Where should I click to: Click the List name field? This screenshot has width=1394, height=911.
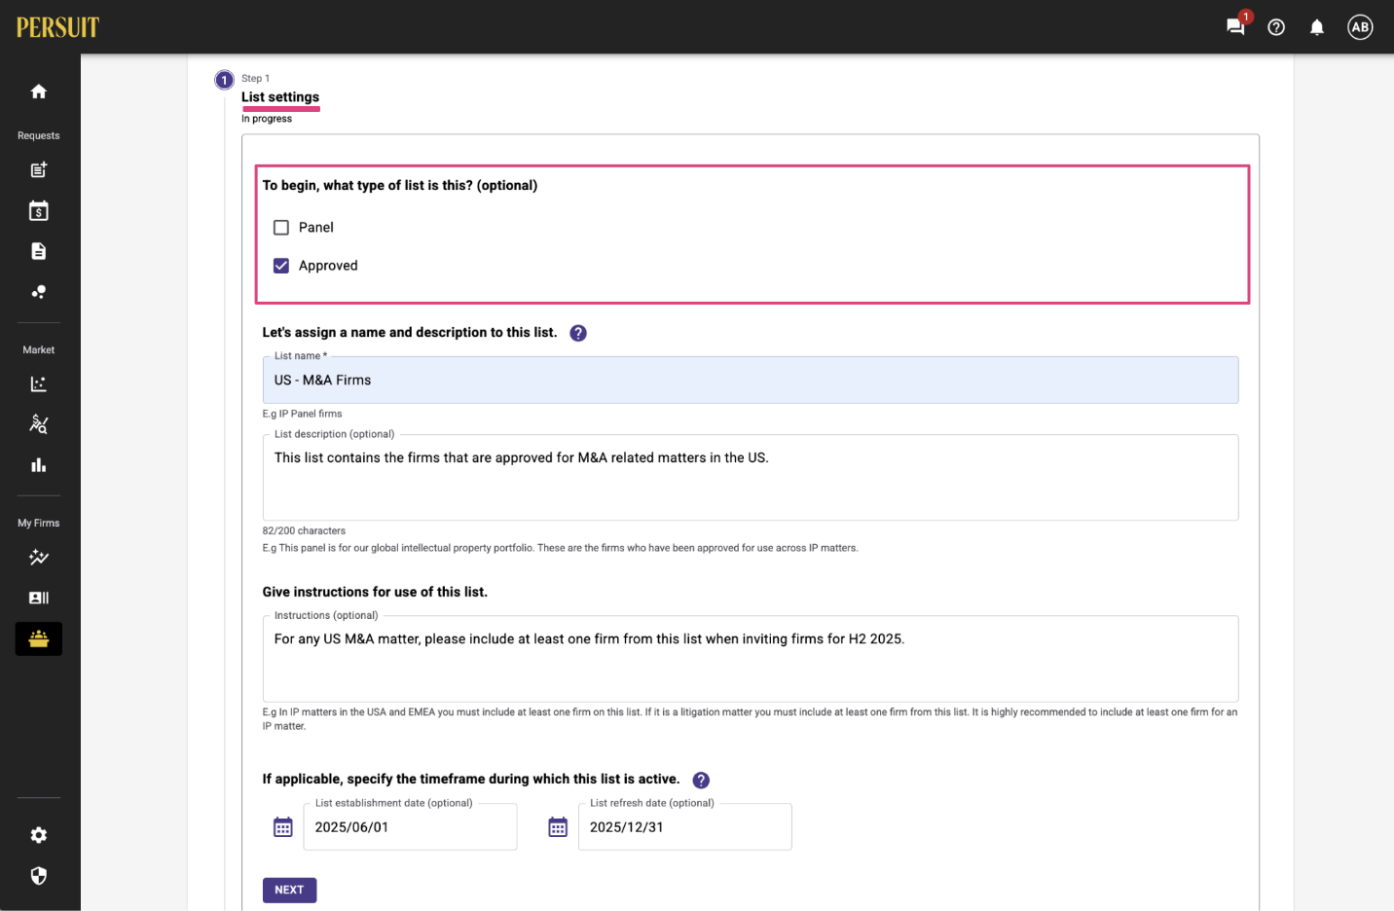[x=751, y=381]
